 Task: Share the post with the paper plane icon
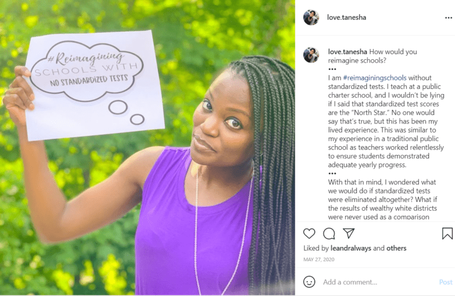[349, 233]
